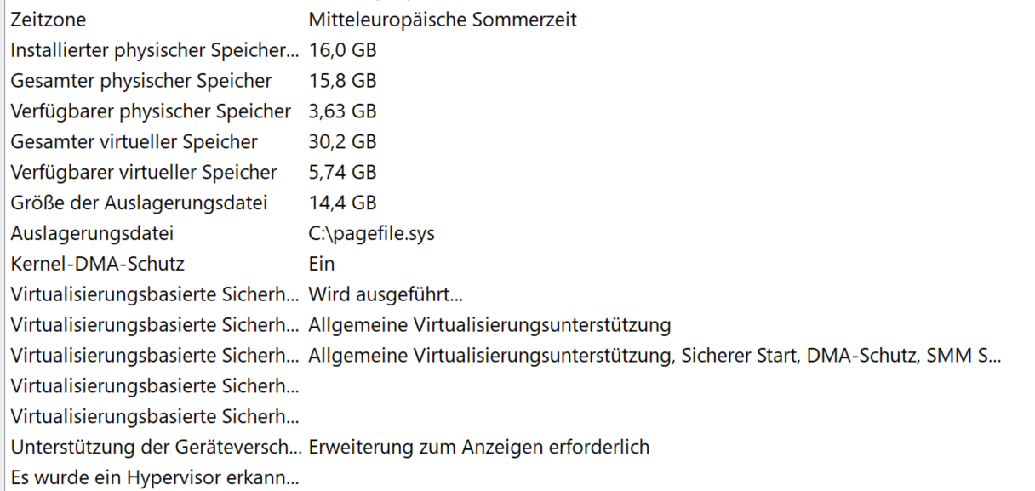
Task: Click the Wird ausgeführt... value
Action: pyautogui.click(x=386, y=295)
